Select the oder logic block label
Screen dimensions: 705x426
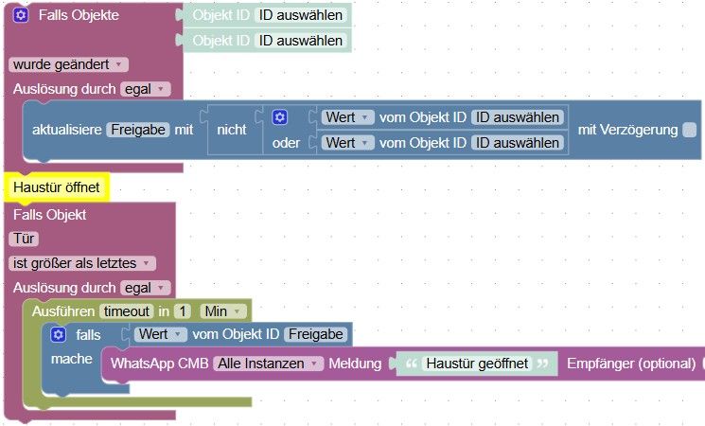coord(286,143)
